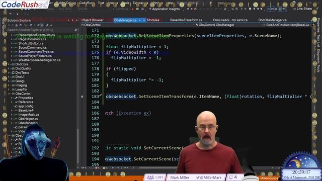Viewport: 322px width, 181px height.
Task: Collapse the ObsControl project node
Action: [x=9, y=94]
